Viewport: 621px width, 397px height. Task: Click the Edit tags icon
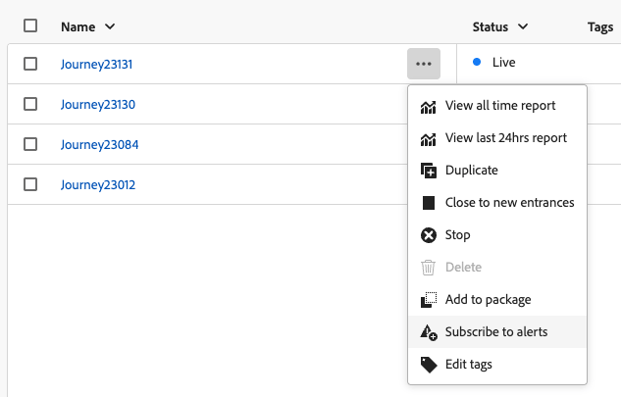(428, 365)
